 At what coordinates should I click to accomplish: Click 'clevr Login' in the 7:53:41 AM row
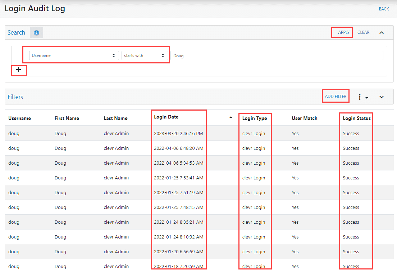pos(254,178)
